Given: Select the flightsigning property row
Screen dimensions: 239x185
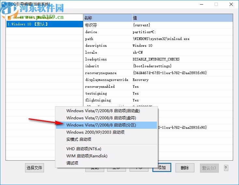Looking at the screenshot, I should [x=158, y=100].
